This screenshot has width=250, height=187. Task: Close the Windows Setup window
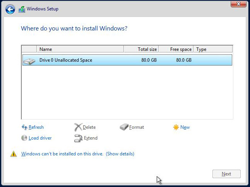coord(239,4)
